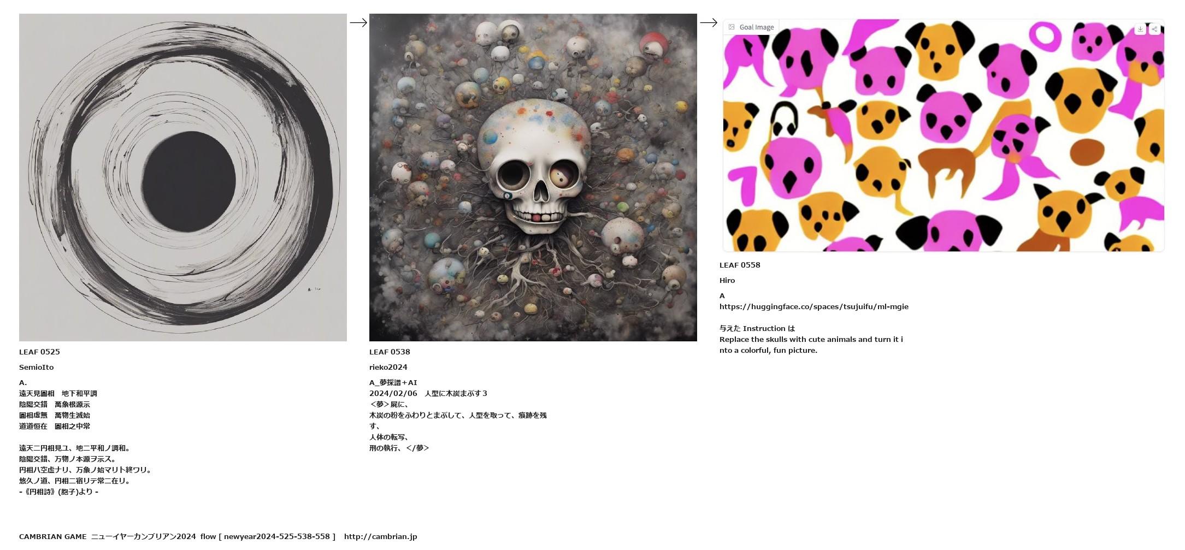Click the instruction text about replacing skulls
This screenshot has height=550, width=1185.
(x=811, y=345)
